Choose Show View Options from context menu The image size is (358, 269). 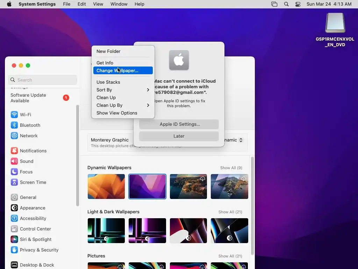click(123, 113)
